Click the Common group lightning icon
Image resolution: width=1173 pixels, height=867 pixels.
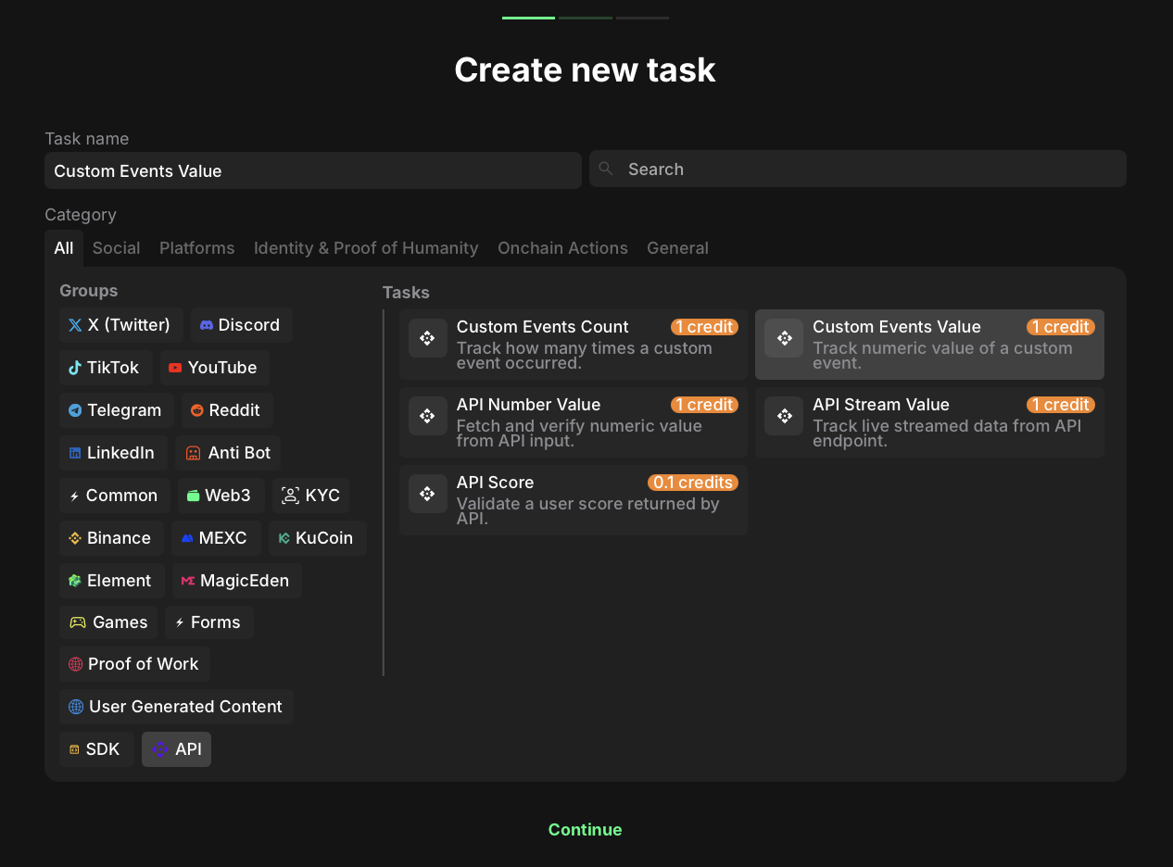pos(75,496)
